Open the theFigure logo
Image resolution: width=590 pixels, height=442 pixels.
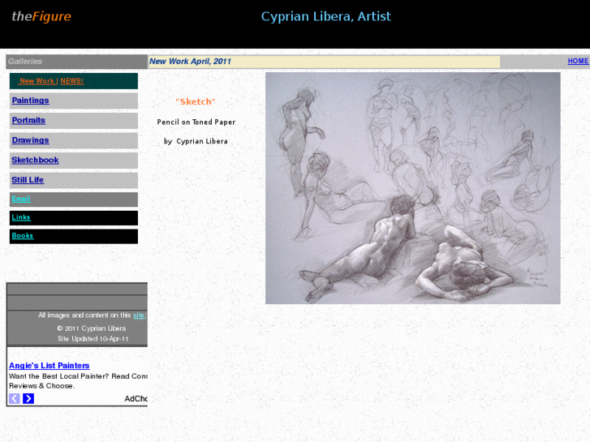41,16
